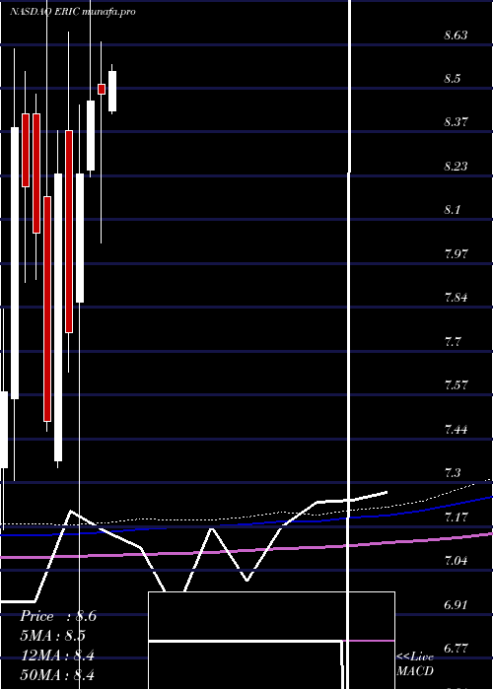This screenshot has width=493, height=690.
Task: Click the NASDAQ ERIC munafa.pro chart title
Action: coord(73,12)
